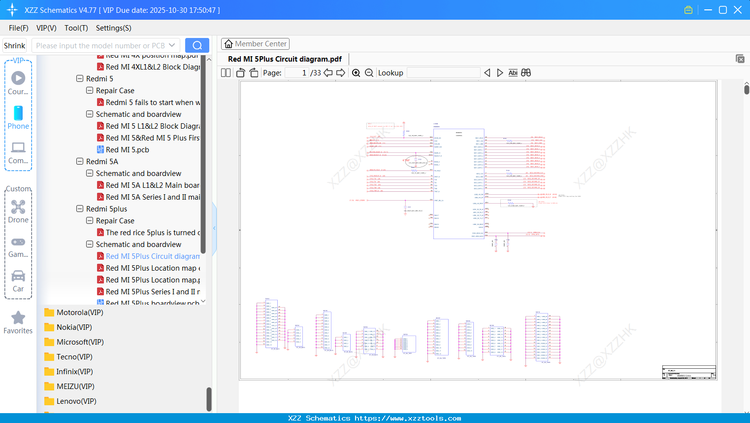Find previous lookup match

click(x=488, y=73)
